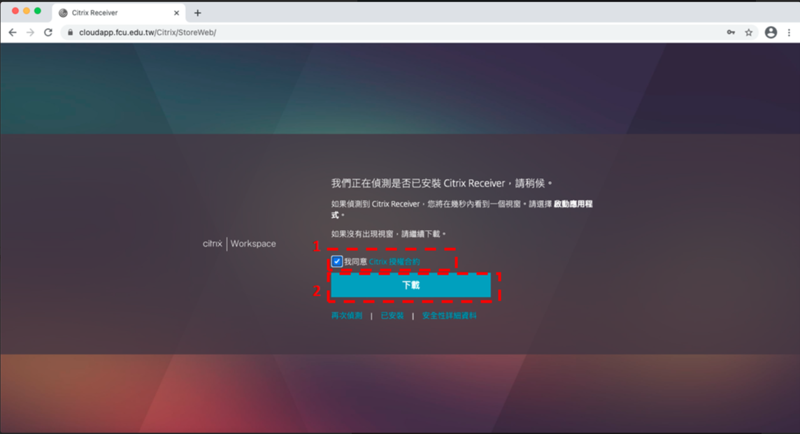Click the 再次偵測 detect again link
The width and height of the screenshot is (800, 434).
point(346,316)
